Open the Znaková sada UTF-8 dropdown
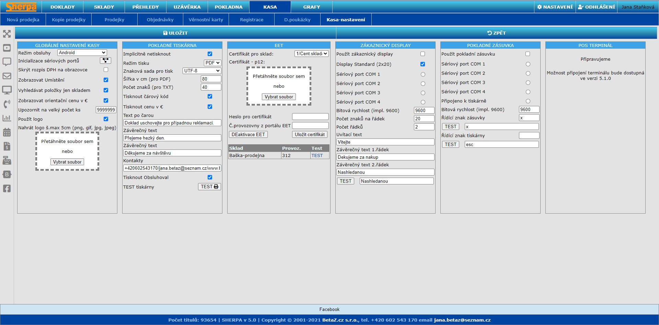 click(x=202, y=71)
